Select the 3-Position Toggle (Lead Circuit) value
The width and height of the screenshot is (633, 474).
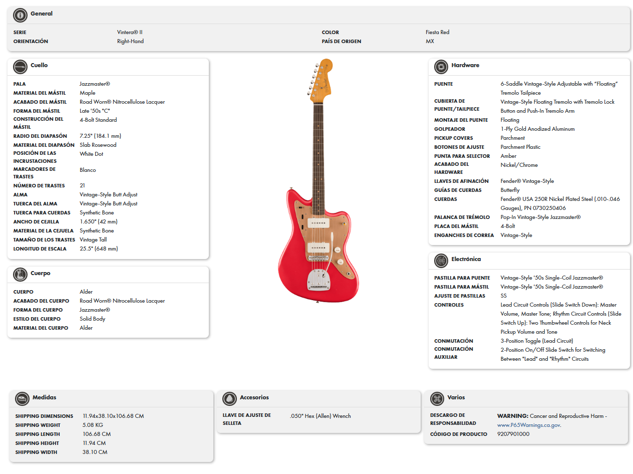[537, 341]
